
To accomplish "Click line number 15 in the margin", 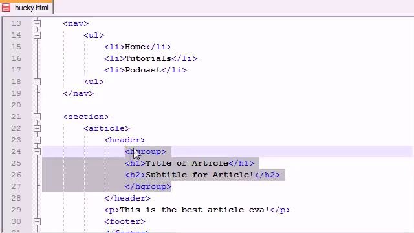I will point(16,47).
